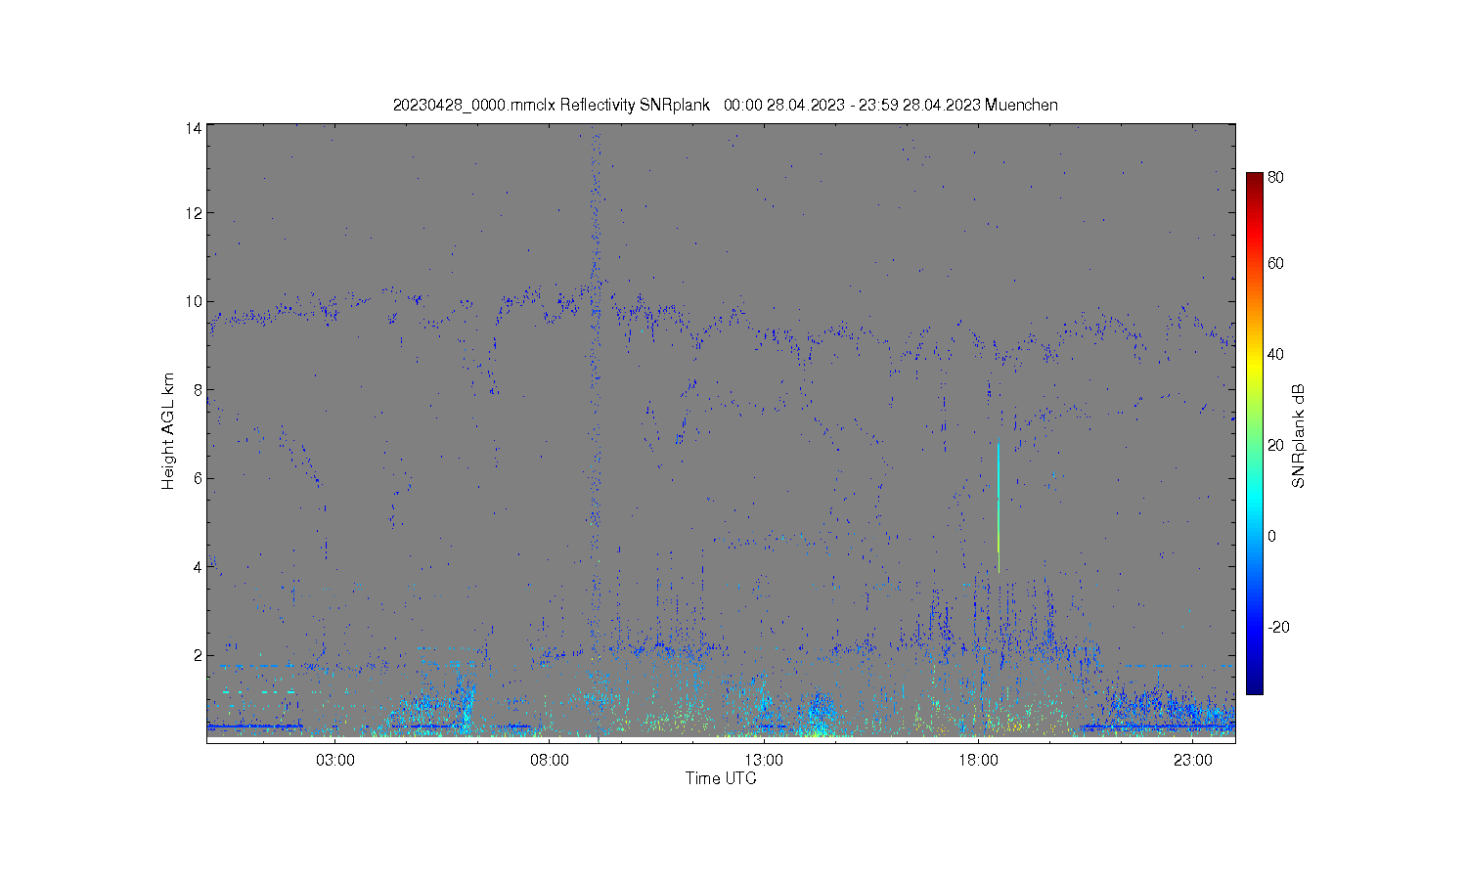Click the 14 km height tick label
Screen dimensions: 1467x880
pyautogui.click(x=194, y=128)
